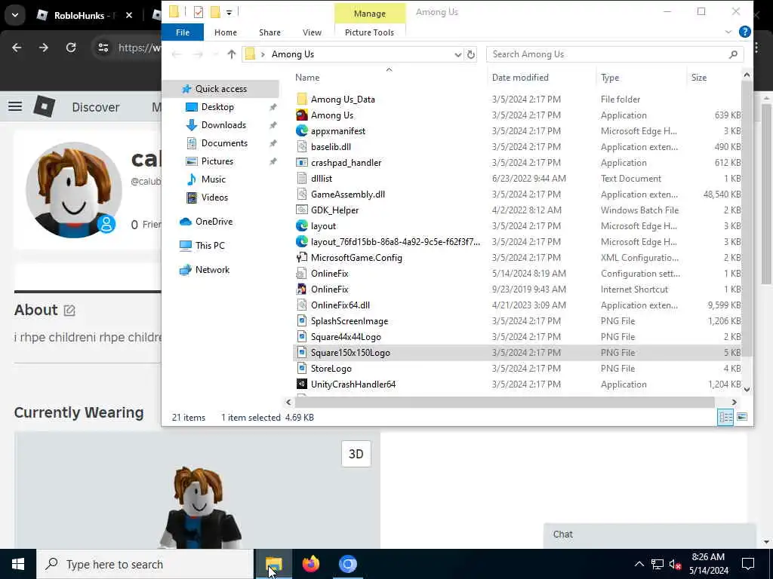Click the Manage contextual tab

370,14
